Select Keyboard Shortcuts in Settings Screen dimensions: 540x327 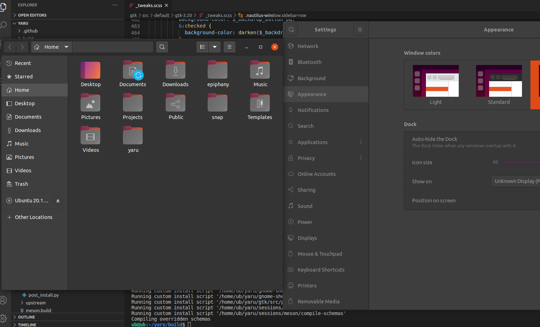[x=326, y=270]
